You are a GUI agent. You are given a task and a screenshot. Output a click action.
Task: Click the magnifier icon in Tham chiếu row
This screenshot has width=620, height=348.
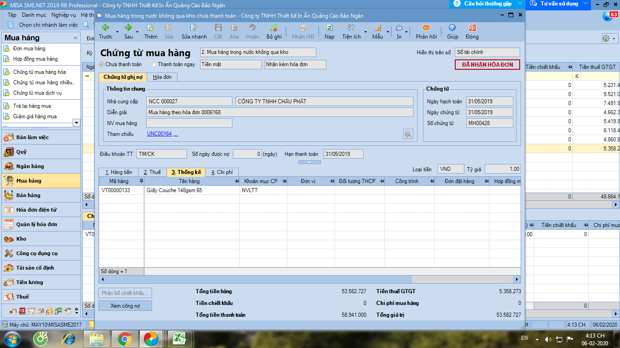(408, 134)
